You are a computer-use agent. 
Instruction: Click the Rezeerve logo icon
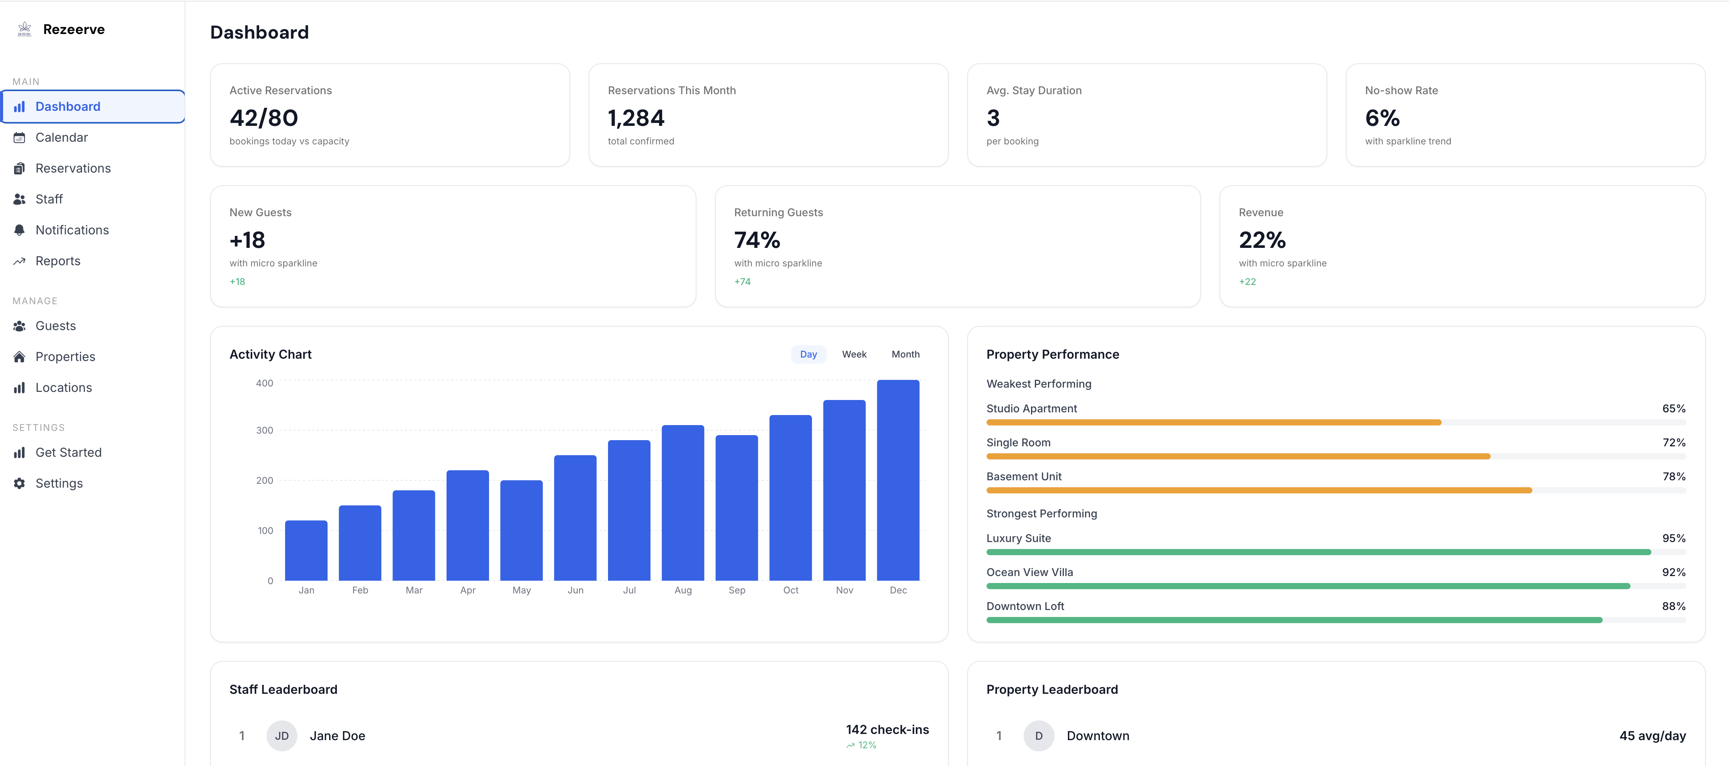[x=24, y=29]
